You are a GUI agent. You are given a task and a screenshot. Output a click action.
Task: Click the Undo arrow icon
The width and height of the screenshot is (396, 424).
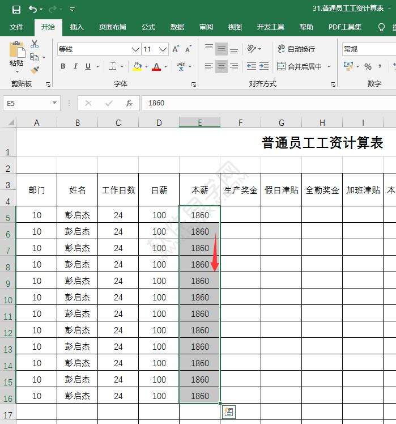click(33, 10)
